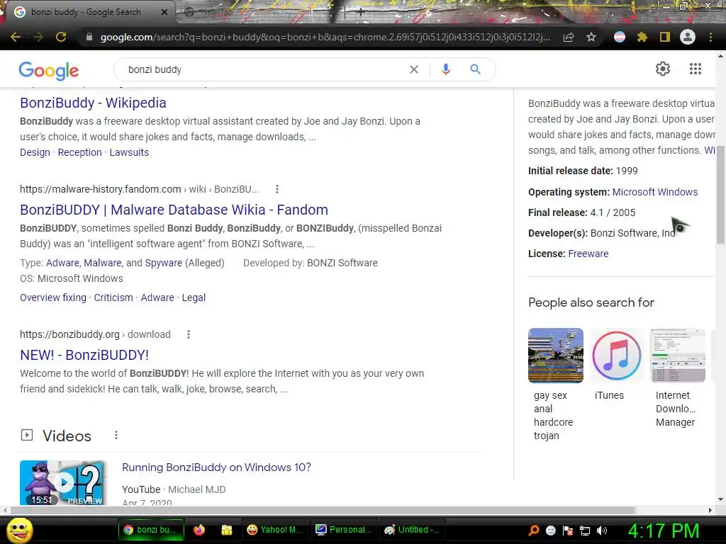726x544 pixels.
Task: Open Google quick settings gear
Action: 663,69
